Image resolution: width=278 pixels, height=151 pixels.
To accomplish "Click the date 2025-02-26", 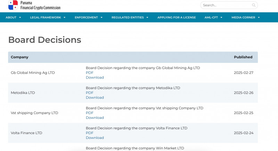I will (244, 93).
